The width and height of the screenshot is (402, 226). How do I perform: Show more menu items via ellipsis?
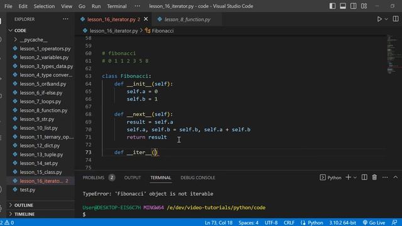click(x=137, y=6)
